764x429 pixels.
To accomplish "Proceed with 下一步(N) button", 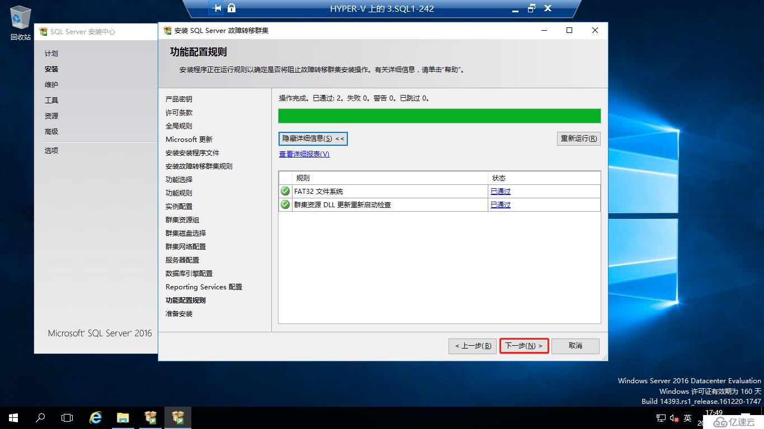I will (524, 346).
